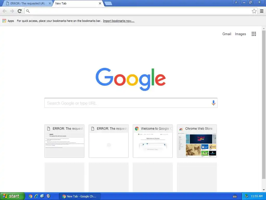This screenshot has width=266, height=200.
Task: Launch Chrome from the quick launch bar
Action: [31, 196]
